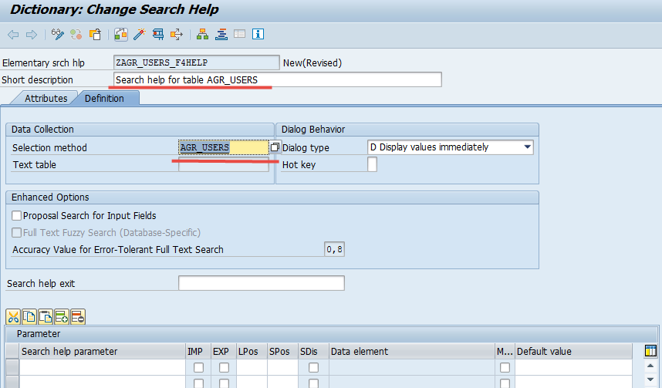
Task: Open the blue information icon
Action: click(x=258, y=34)
